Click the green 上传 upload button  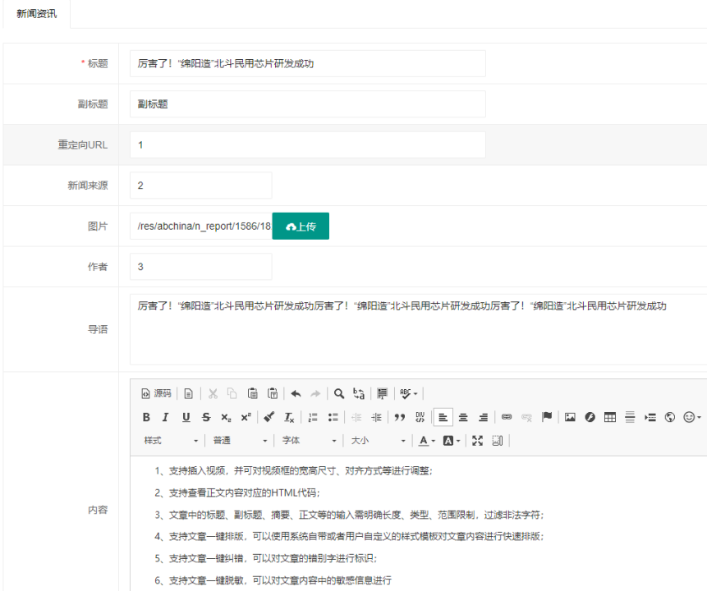click(301, 227)
